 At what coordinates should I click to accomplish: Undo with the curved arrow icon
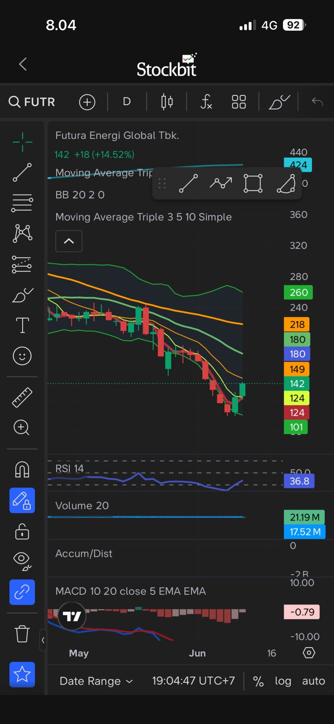coord(317,102)
